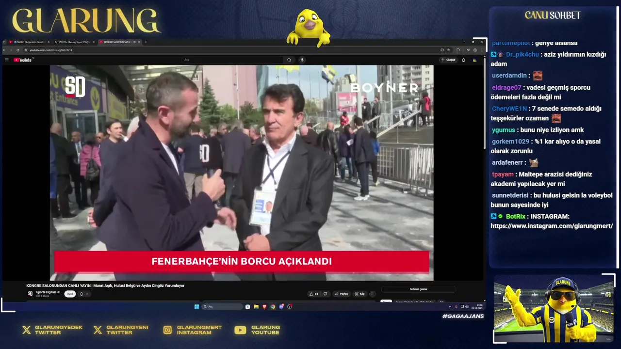Click the #GAGAAJANS hashtag text
The image size is (621, 349).
(463, 316)
